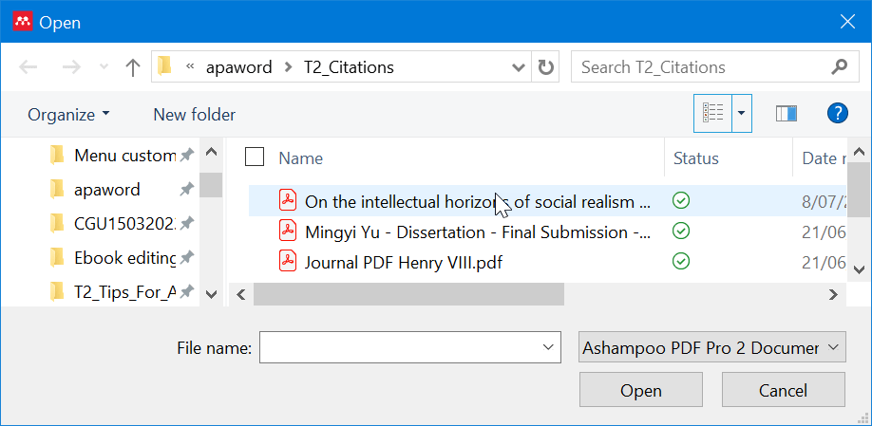Click the search magnifier icon

point(839,66)
